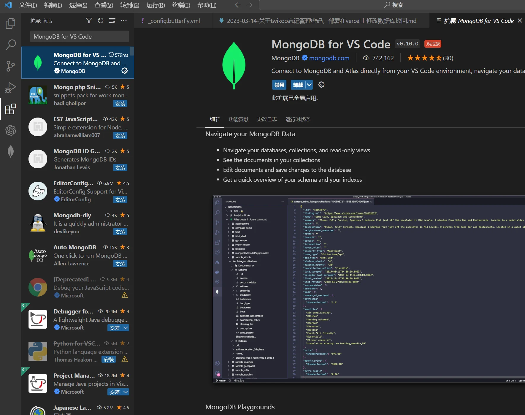525x415 pixels.
Task: Select the Deprecated Debugger for Chrome list item
Action: 78,287
